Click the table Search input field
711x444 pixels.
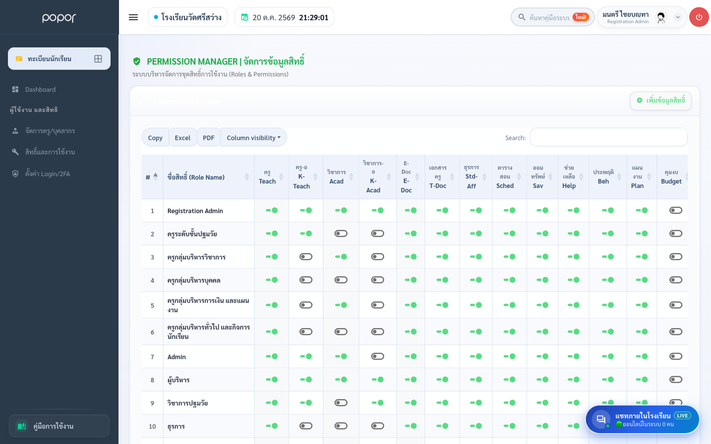coord(608,137)
